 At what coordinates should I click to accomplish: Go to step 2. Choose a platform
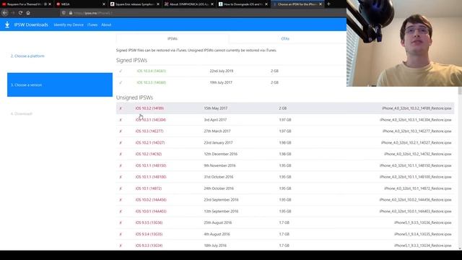tap(27, 56)
